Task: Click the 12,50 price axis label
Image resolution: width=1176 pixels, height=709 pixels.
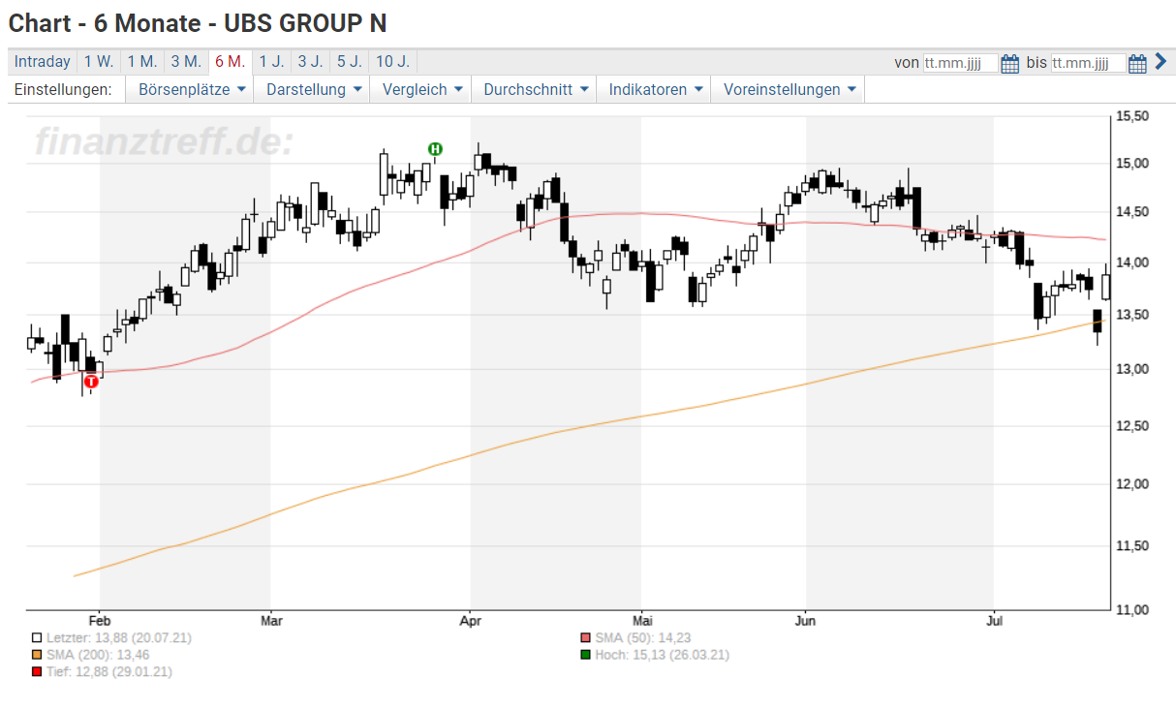Action: [x=1132, y=425]
